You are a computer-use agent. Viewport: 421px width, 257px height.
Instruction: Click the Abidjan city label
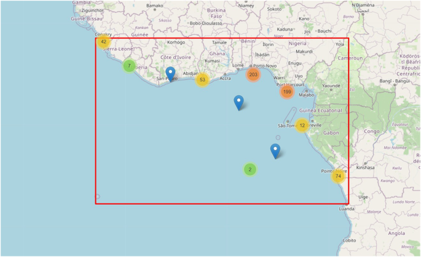click(x=191, y=74)
